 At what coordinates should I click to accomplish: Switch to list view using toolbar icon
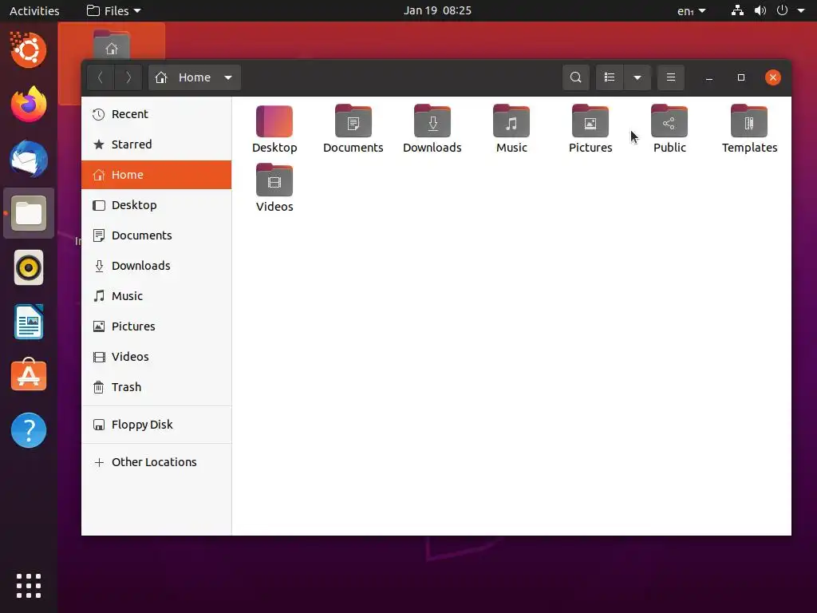pyautogui.click(x=609, y=77)
